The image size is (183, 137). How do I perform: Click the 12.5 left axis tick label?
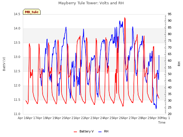pos(17,71)
